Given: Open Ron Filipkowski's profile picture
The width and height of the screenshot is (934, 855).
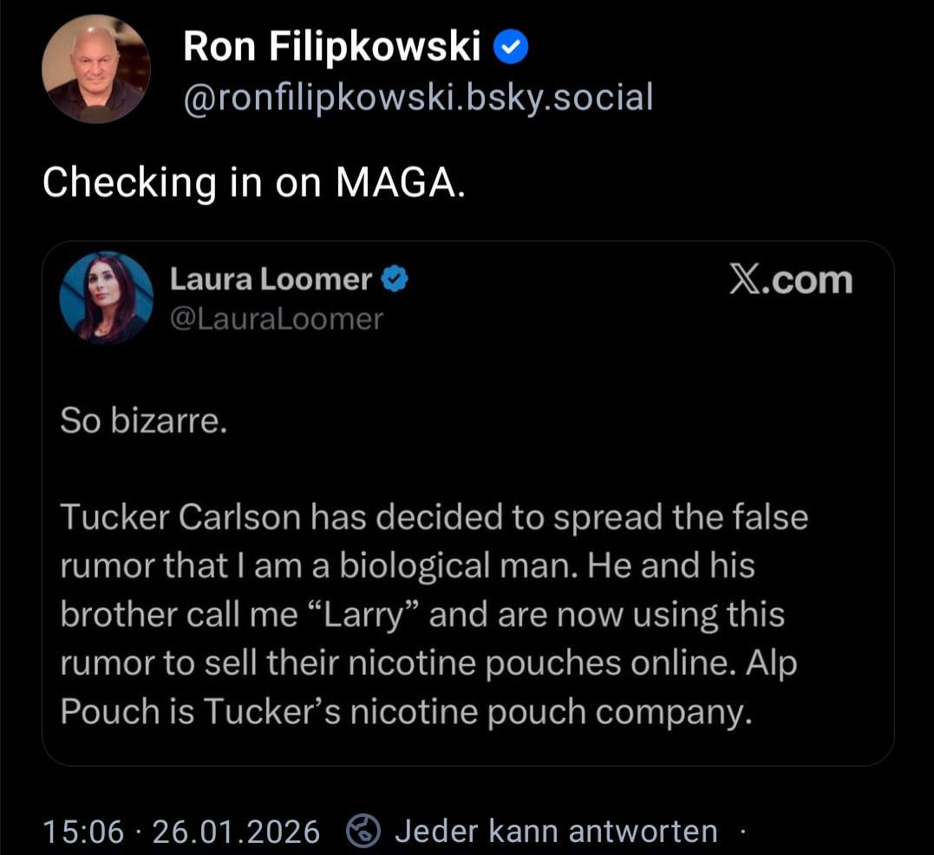Looking at the screenshot, I should click(96, 68).
